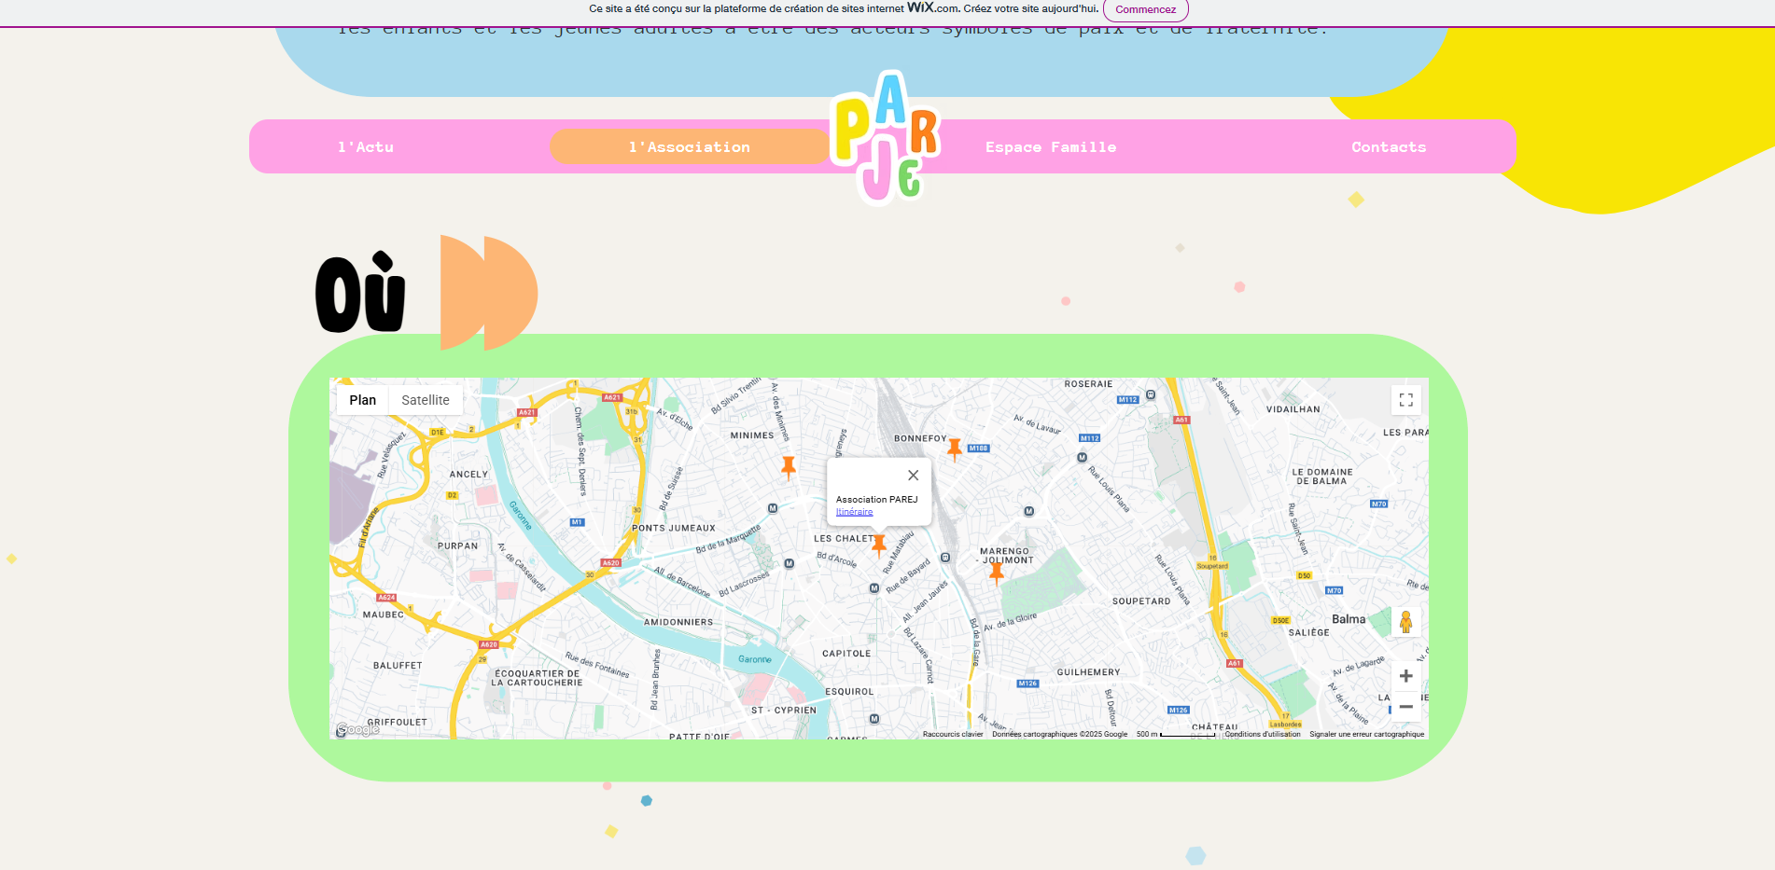Click the metro icon near Bd d'Arcole
This screenshot has height=870, width=1775.
coord(790,563)
